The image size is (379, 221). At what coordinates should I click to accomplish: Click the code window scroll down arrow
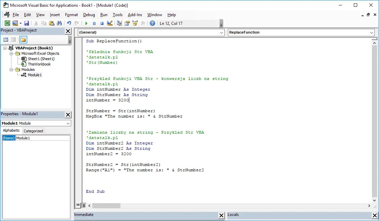374,200
